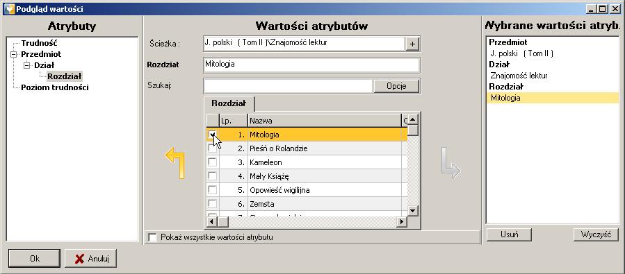Click the gray right-down arrow icon
Screen dimensions: 625x274
click(451, 162)
